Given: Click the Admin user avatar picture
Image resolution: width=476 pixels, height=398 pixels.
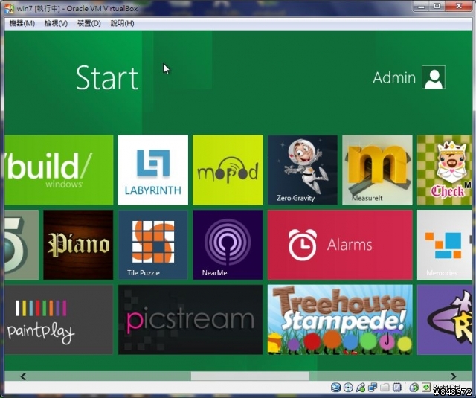Looking at the screenshot, I should [x=434, y=77].
